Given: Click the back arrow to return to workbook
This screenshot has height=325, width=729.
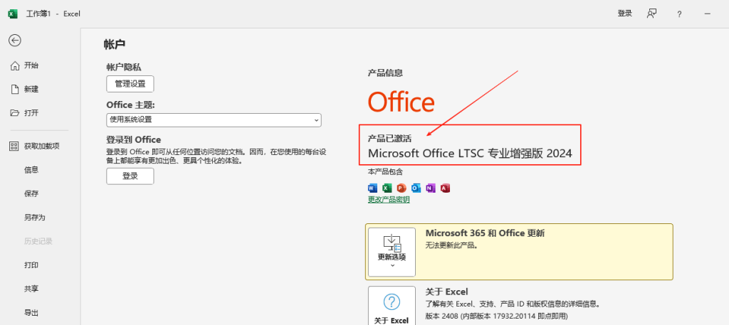Looking at the screenshot, I should [x=15, y=41].
